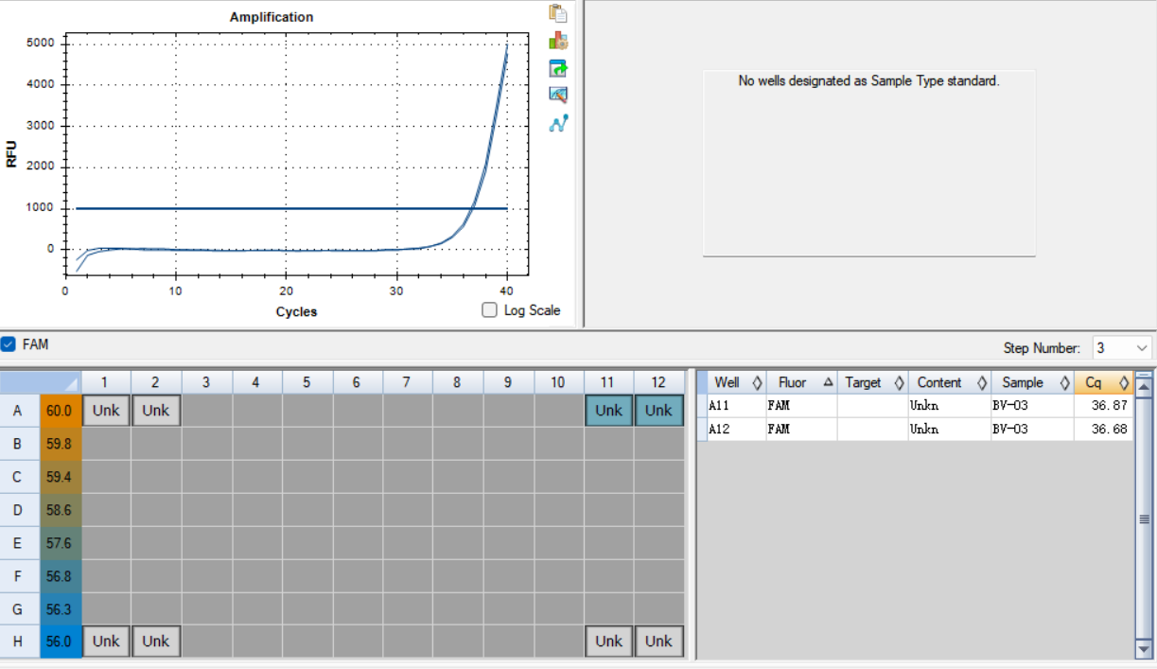Click the chart edit pencil icon
Screen dimensions: 1157x669
click(558, 95)
